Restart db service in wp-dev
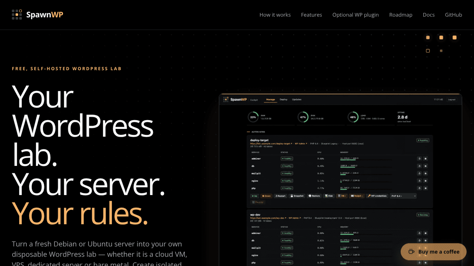Image resolution: width=474 pixels, height=266 pixels. point(420,241)
